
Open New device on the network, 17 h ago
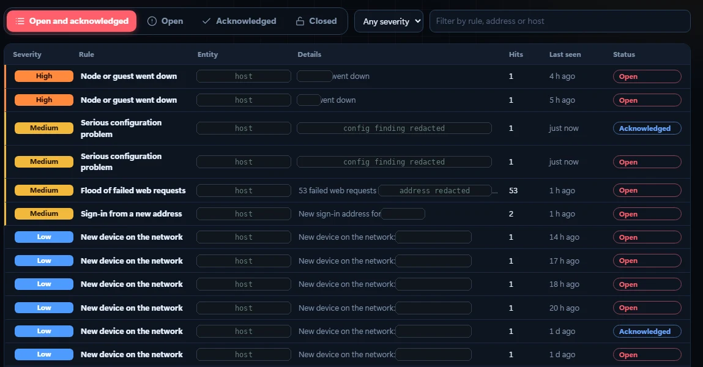[x=132, y=261]
